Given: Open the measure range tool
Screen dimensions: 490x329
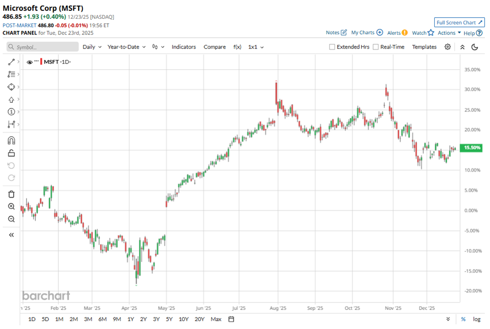Looking at the screenshot, I should [x=11, y=124].
